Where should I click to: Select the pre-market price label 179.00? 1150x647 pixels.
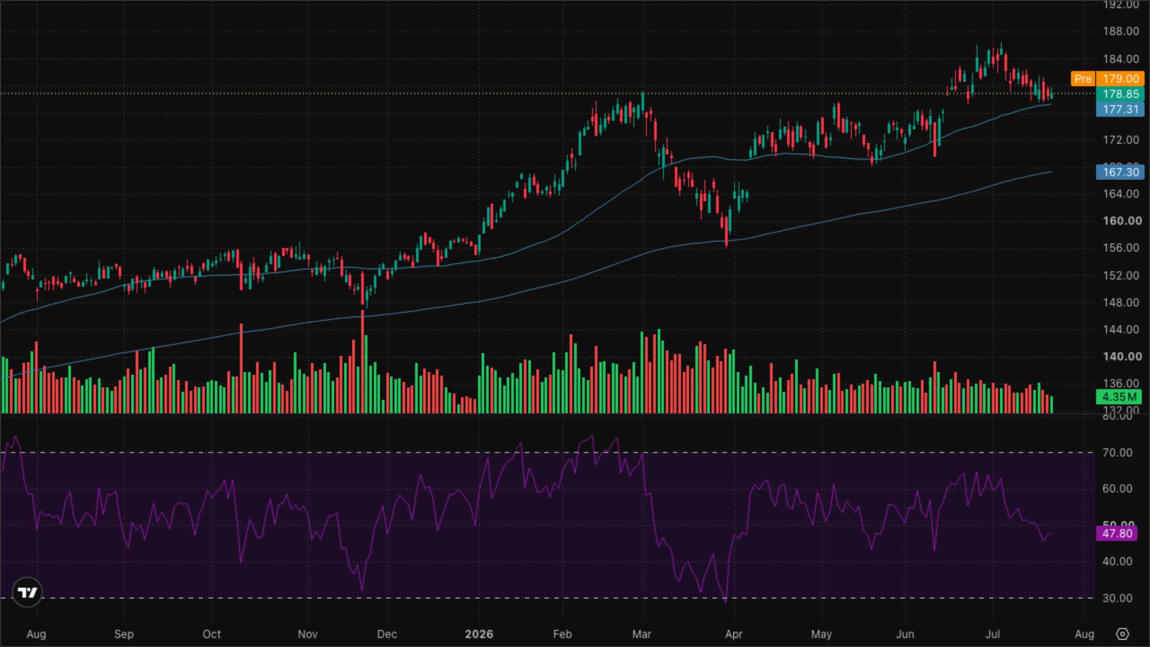click(1120, 79)
